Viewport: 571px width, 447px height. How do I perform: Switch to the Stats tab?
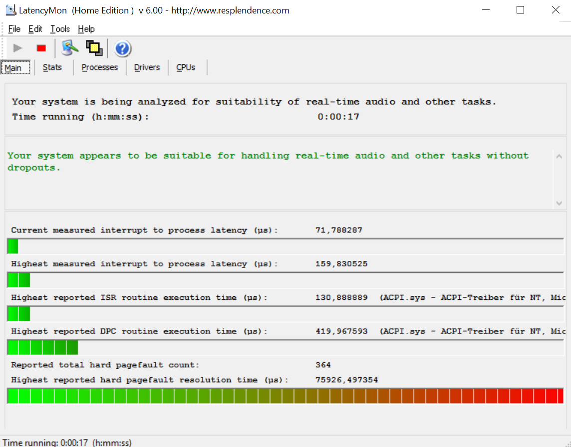[52, 67]
